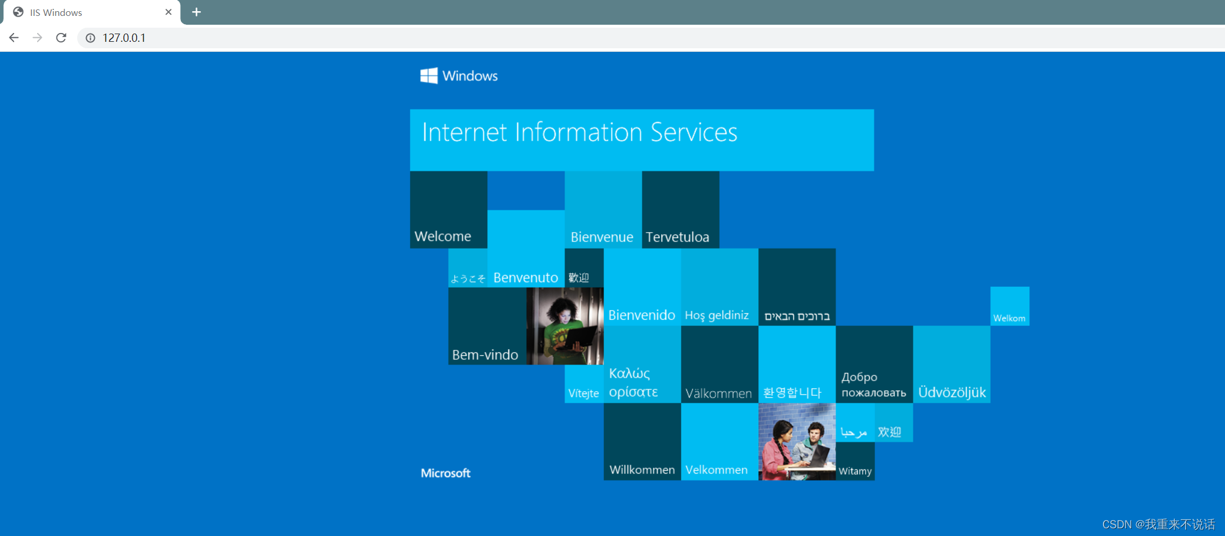1225x536 pixels.
Task: Click the Microsoft logo text
Action: (445, 473)
